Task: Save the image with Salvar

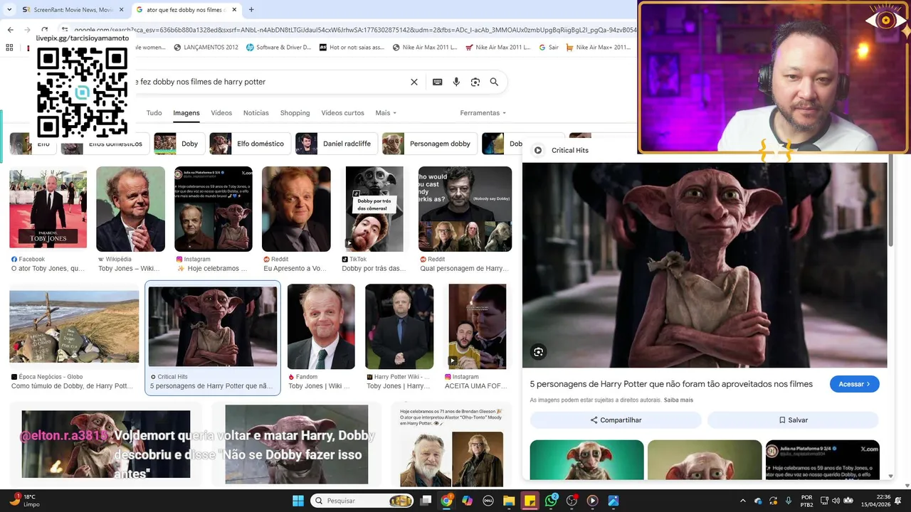Action: [793, 420]
